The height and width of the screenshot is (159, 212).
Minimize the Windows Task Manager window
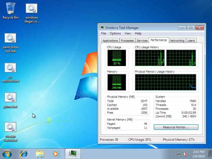(182, 28)
